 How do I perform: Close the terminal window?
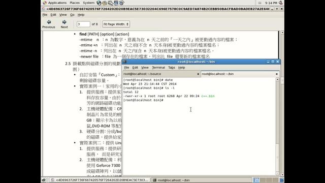coord(278,62)
